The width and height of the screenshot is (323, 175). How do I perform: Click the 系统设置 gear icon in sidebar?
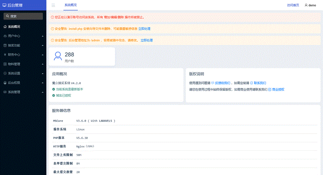coord(5,73)
